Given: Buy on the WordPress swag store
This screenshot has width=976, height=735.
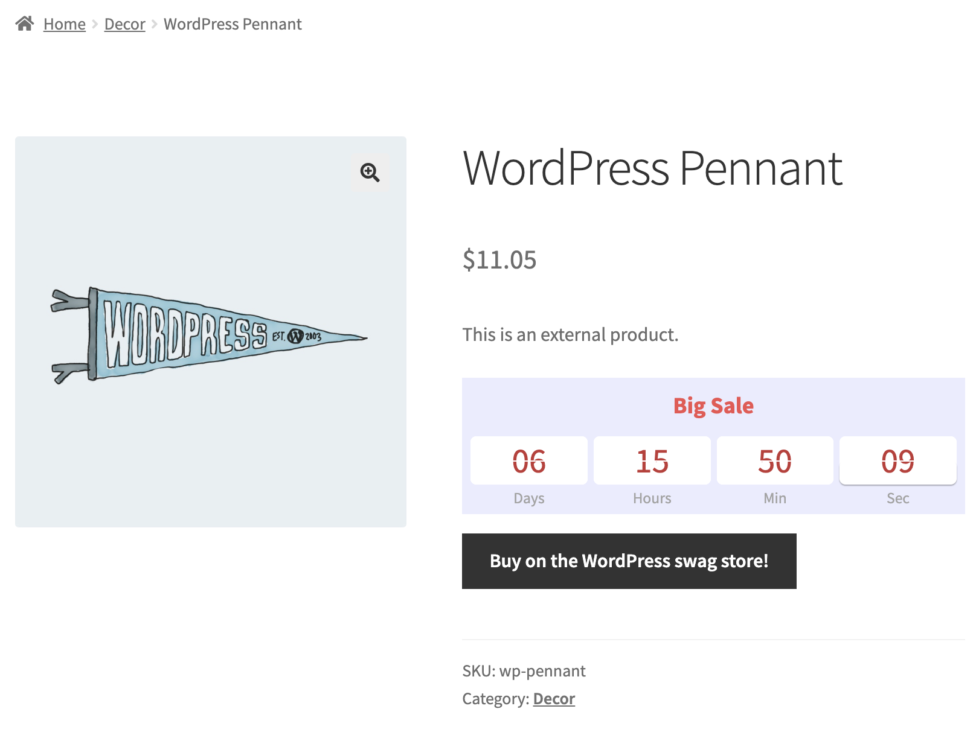Looking at the screenshot, I should click(629, 561).
